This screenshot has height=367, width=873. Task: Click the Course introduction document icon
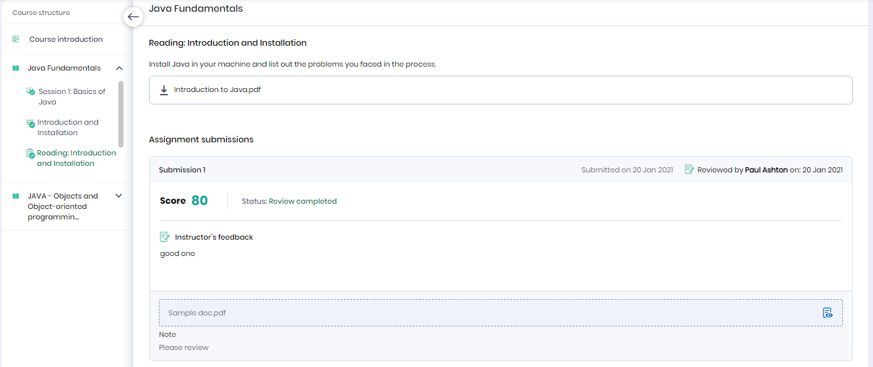16,39
